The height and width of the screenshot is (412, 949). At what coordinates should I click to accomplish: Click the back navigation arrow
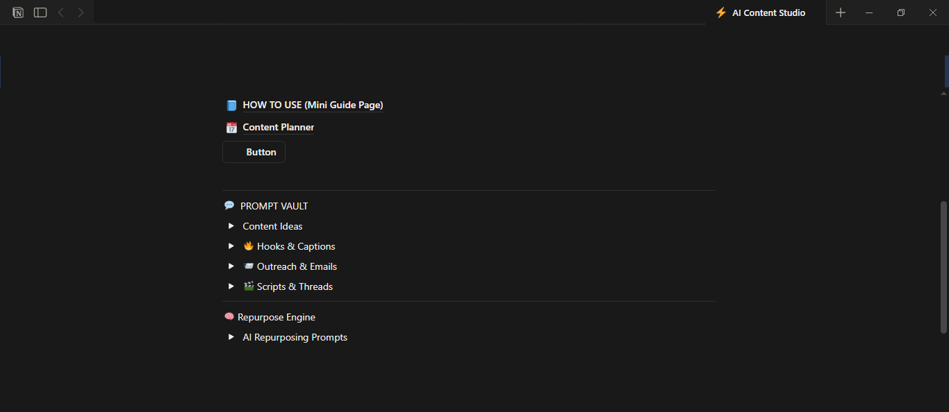60,12
